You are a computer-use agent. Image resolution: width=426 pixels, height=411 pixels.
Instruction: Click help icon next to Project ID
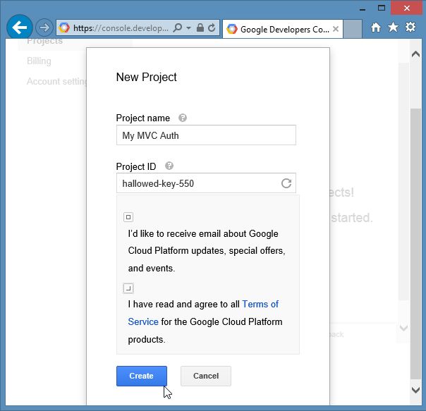pyautogui.click(x=169, y=166)
